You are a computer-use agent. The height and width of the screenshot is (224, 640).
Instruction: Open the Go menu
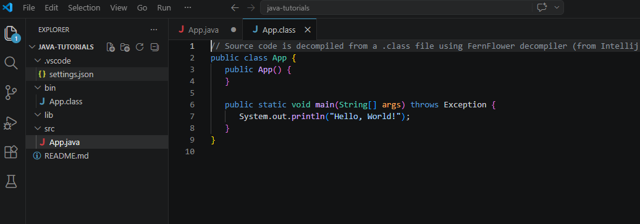142,8
